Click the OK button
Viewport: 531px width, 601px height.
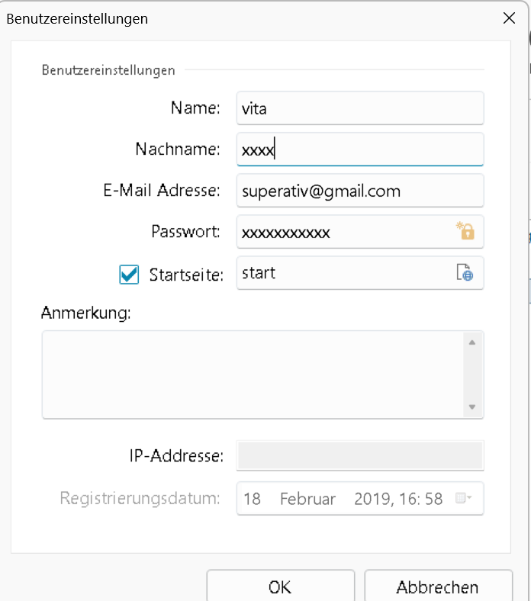280,587
